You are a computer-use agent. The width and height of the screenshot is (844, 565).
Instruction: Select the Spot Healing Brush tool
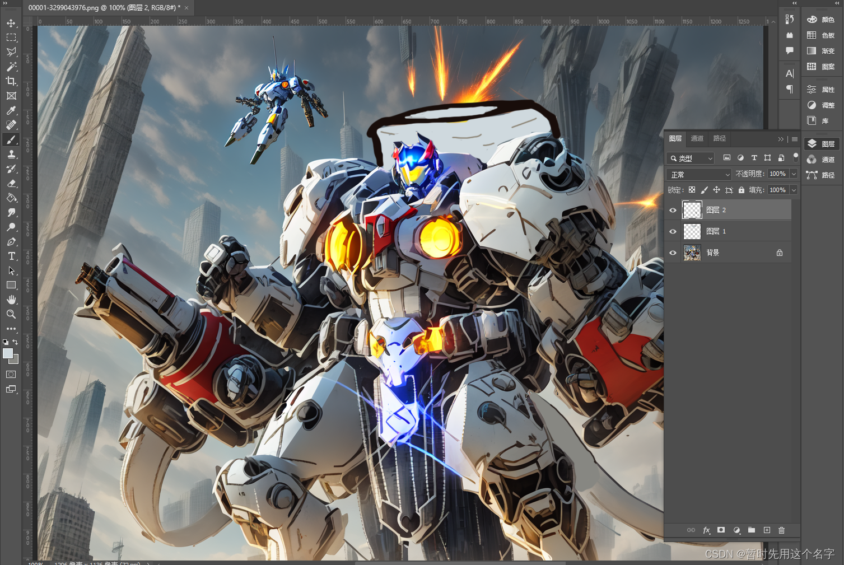11,125
